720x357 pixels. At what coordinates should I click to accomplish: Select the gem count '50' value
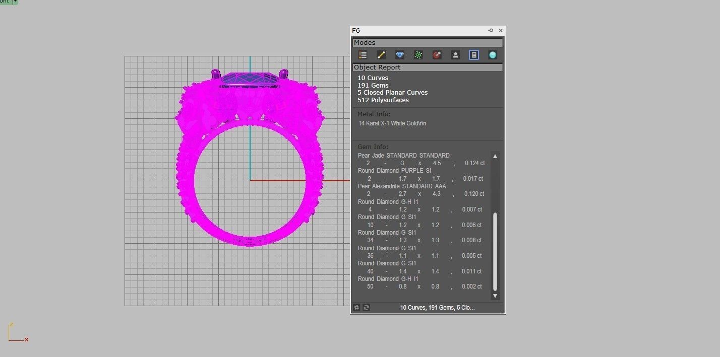coord(370,287)
